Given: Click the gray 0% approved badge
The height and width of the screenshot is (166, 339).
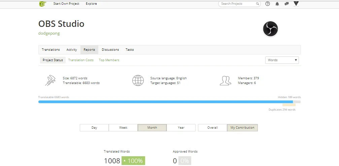Looking at the screenshot, I should coord(185,161).
